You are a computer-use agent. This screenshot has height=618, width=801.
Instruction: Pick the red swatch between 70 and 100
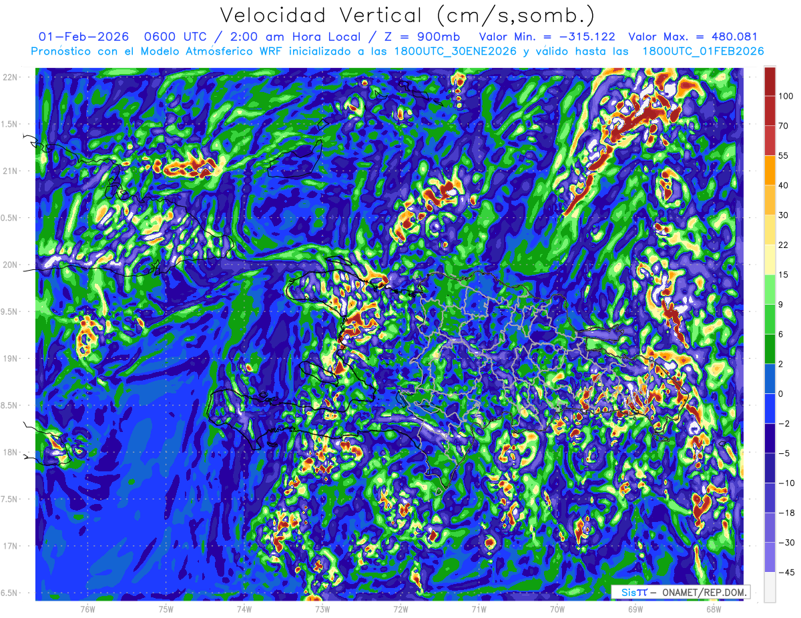pos(770,111)
